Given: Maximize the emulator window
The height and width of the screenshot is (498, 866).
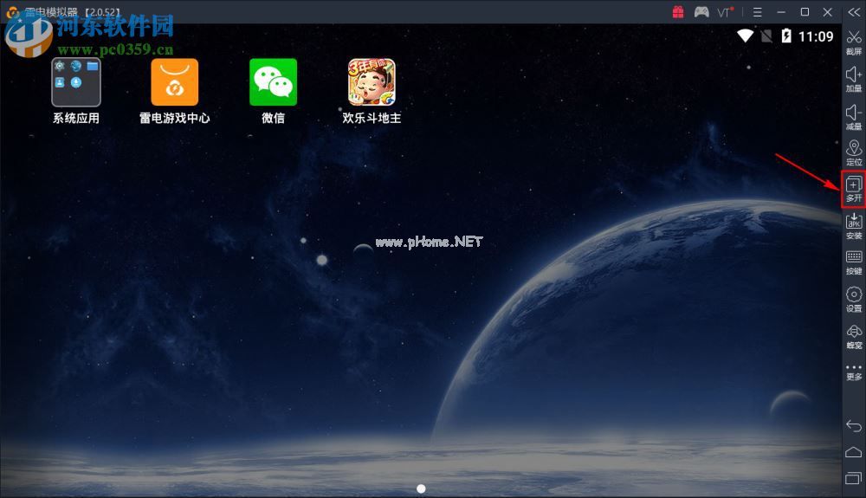Looking at the screenshot, I should point(805,11).
